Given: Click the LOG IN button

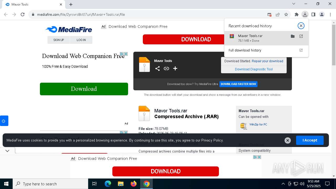Looking at the screenshot, I should point(81,40).
